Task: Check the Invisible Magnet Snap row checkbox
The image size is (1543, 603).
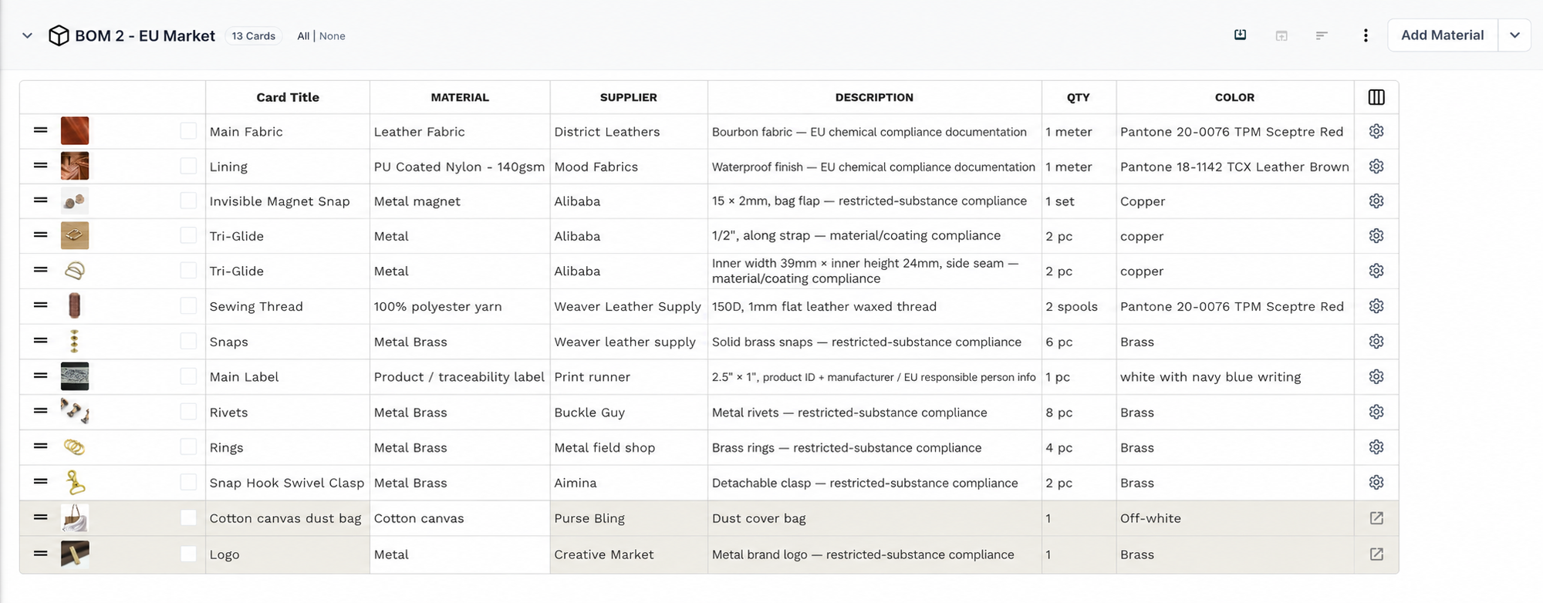Action: click(188, 200)
